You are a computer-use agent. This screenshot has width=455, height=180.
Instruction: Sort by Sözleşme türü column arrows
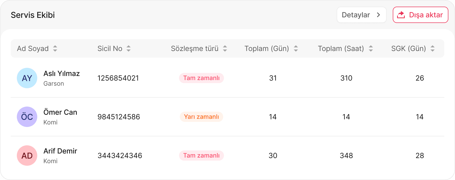[x=225, y=48]
